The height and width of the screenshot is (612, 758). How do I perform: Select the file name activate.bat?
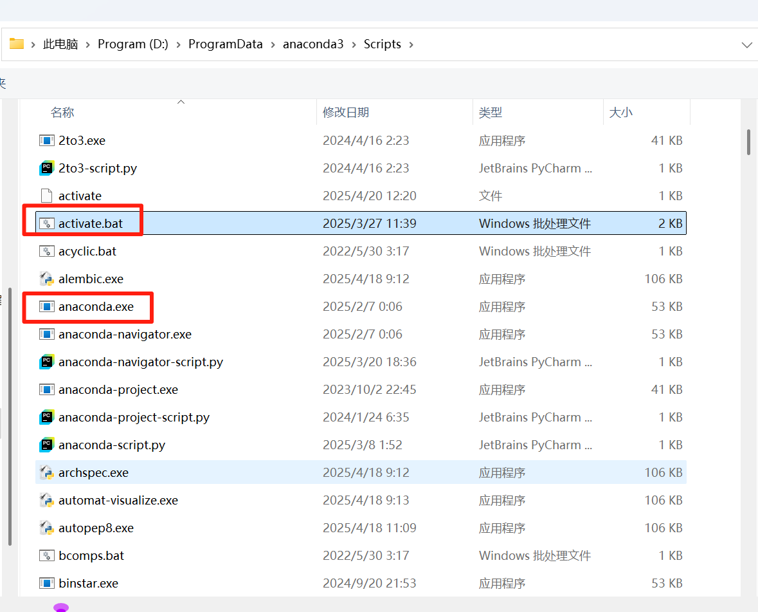pos(91,223)
